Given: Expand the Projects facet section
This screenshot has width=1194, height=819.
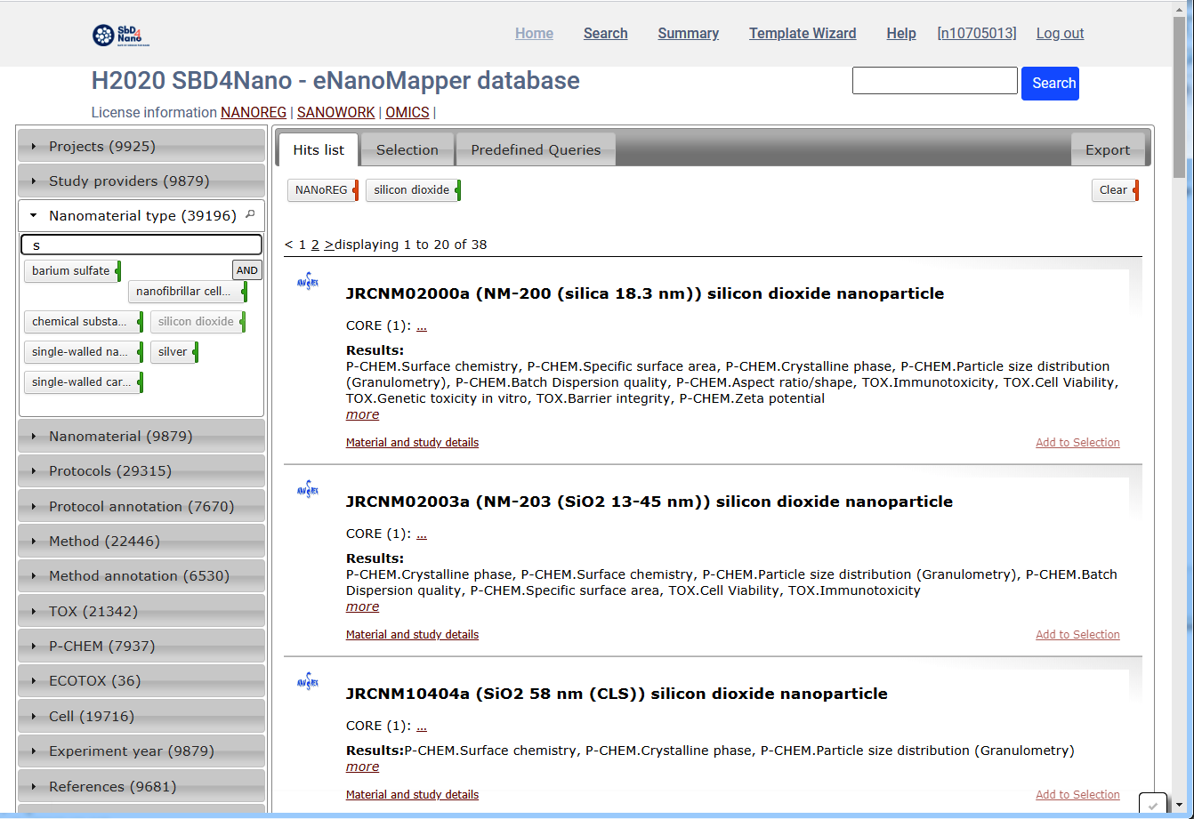Looking at the screenshot, I should pyautogui.click(x=141, y=147).
